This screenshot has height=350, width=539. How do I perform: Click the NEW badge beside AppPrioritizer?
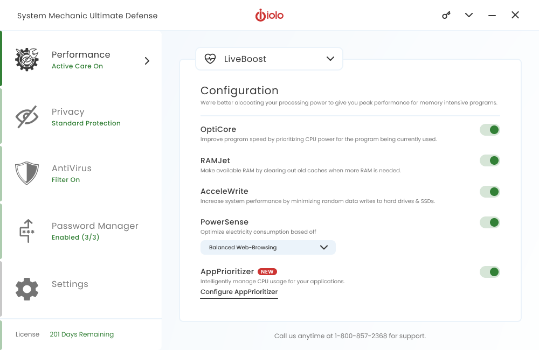[x=267, y=272]
